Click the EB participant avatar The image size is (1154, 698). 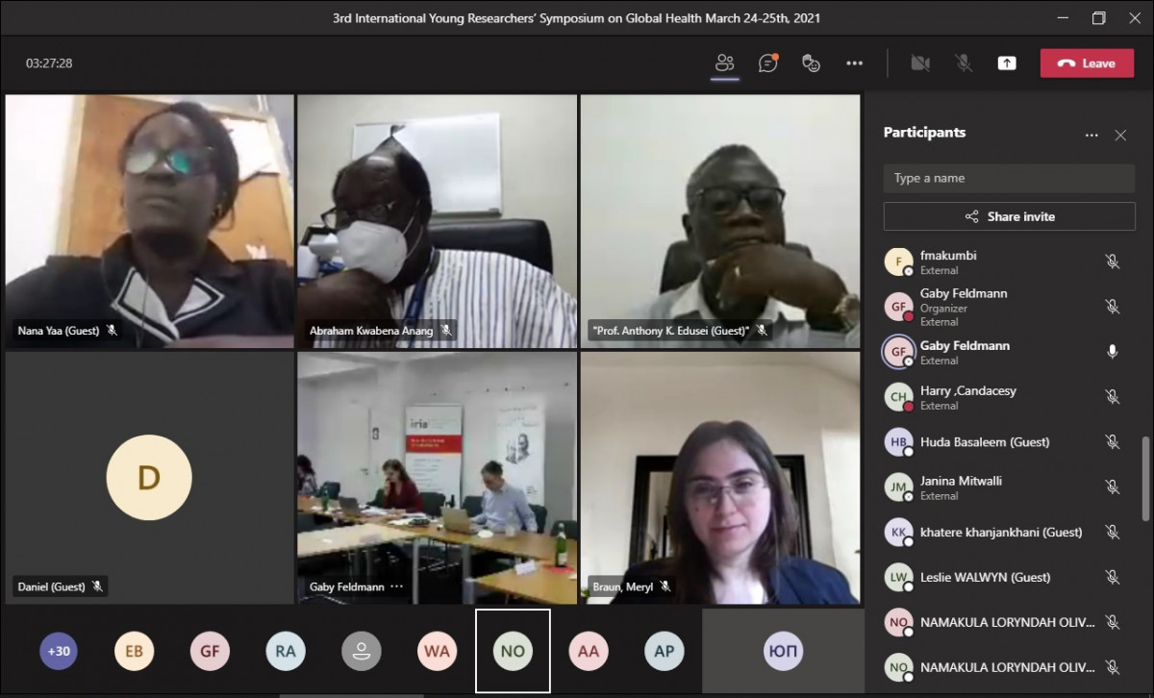(x=134, y=651)
